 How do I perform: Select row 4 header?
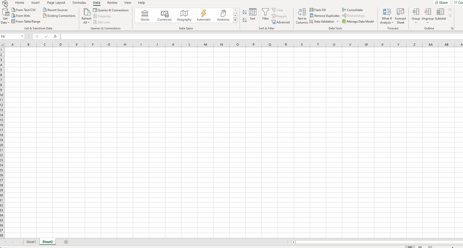coord(2,65)
